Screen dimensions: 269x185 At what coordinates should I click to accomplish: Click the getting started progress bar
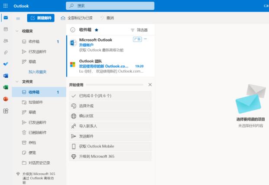pos(115,85)
